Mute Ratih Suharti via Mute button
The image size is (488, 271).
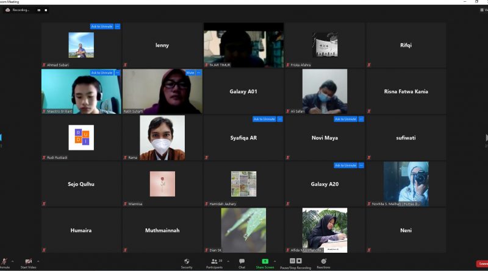point(190,72)
